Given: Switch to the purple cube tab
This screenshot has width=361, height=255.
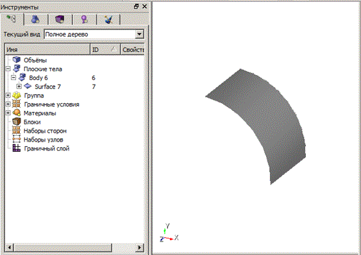Looking at the screenshot, I should click(x=60, y=19).
